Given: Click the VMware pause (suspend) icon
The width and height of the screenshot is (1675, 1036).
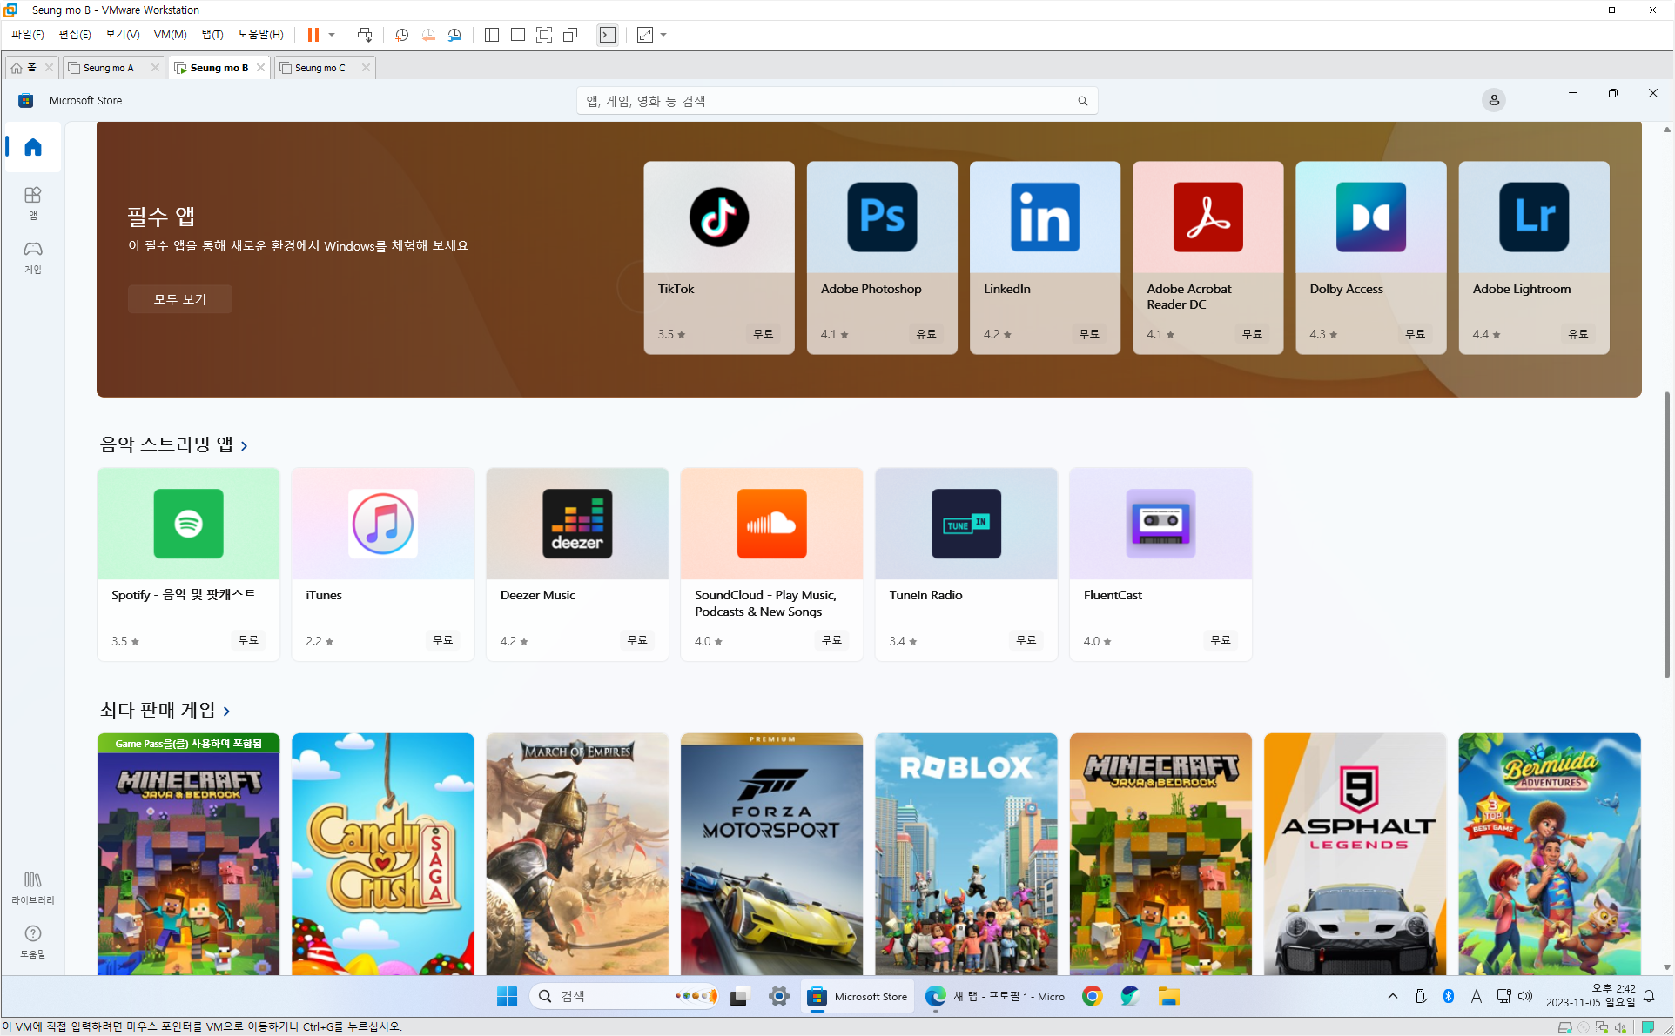Looking at the screenshot, I should tap(313, 35).
